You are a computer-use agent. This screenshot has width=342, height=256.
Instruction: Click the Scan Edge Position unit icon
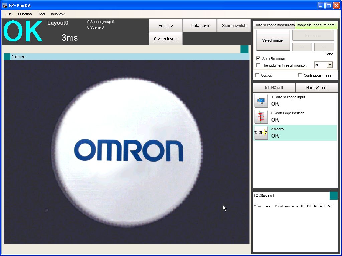click(x=261, y=117)
